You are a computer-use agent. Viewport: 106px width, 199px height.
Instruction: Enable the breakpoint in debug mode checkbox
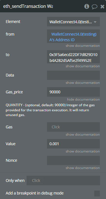[97, 193]
